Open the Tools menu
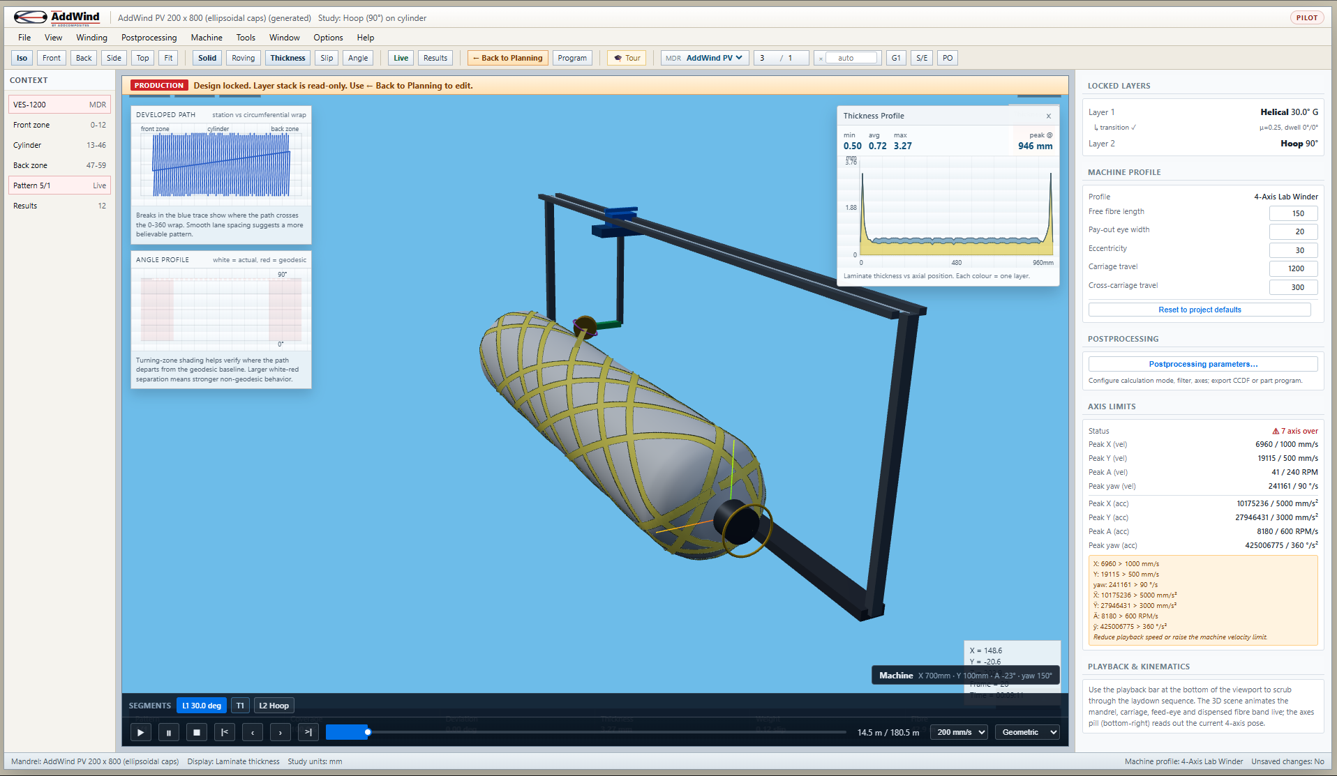Image resolution: width=1337 pixels, height=776 pixels. pos(246,38)
